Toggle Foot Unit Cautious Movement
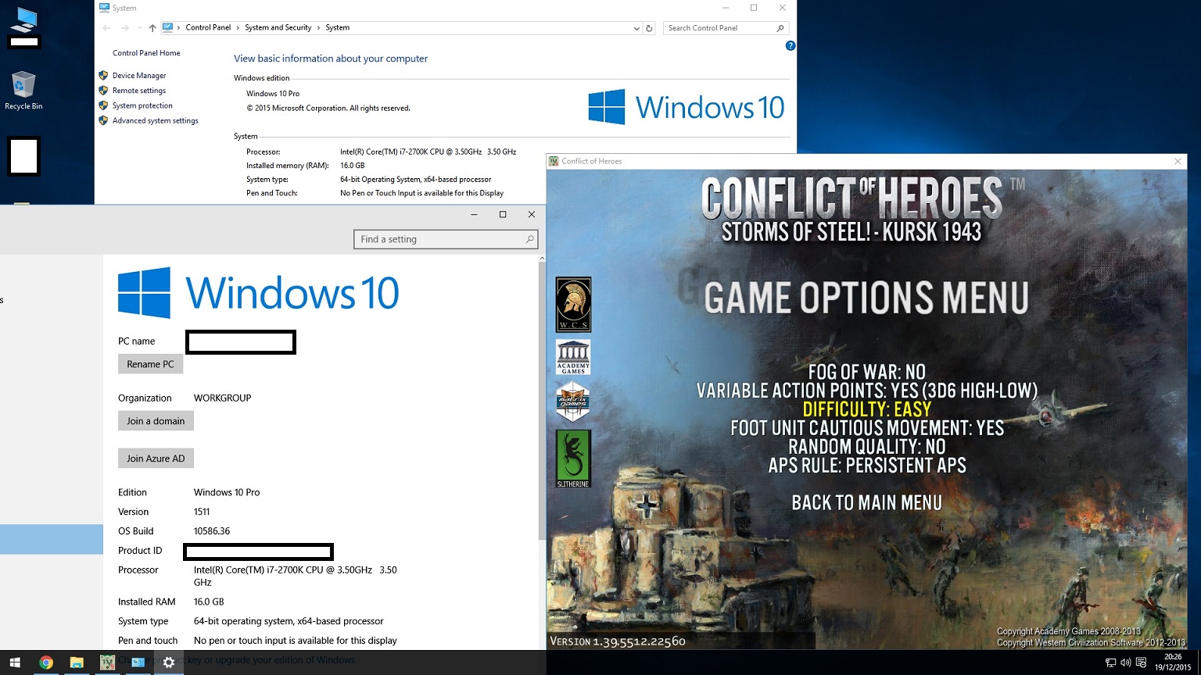 (866, 428)
